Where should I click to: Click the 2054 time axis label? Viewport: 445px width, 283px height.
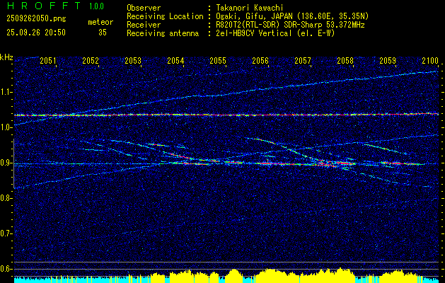(x=175, y=61)
